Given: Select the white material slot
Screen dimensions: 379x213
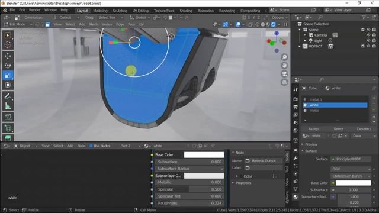Looking at the screenshot, I should click(336, 105).
